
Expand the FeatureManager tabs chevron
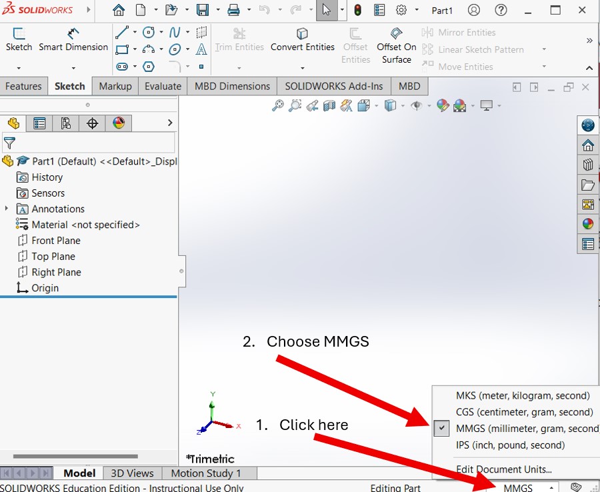coord(170,123)
